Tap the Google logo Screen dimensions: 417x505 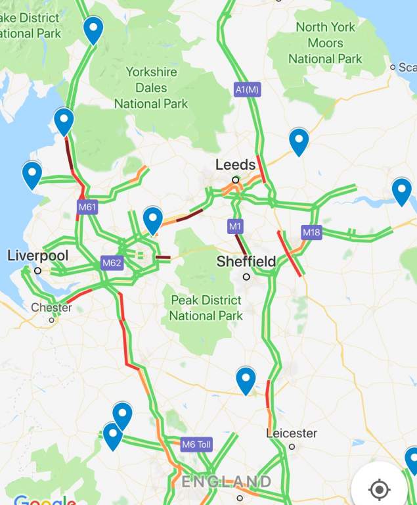pos(45,500)
